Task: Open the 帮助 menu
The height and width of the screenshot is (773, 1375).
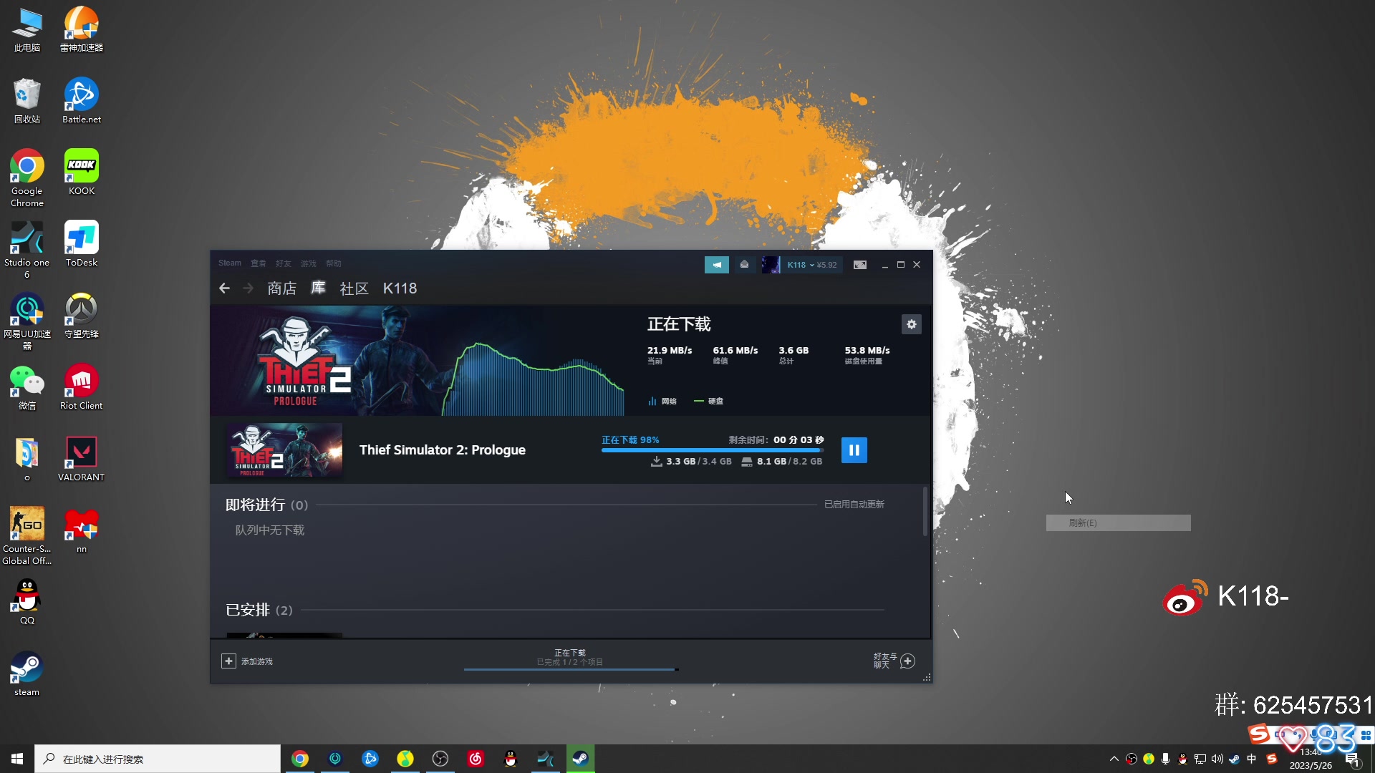Action: coord(333,263)
